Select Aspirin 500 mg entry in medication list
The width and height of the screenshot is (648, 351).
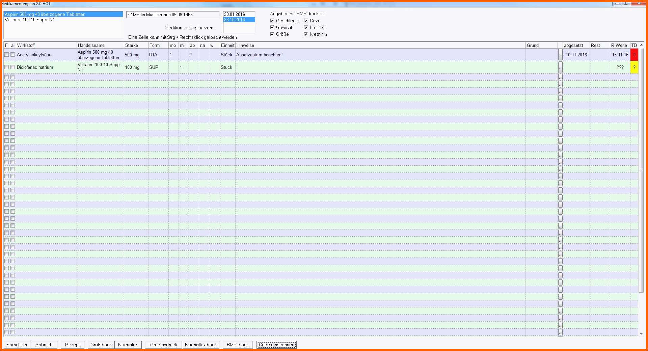click(x=45, y=14)
